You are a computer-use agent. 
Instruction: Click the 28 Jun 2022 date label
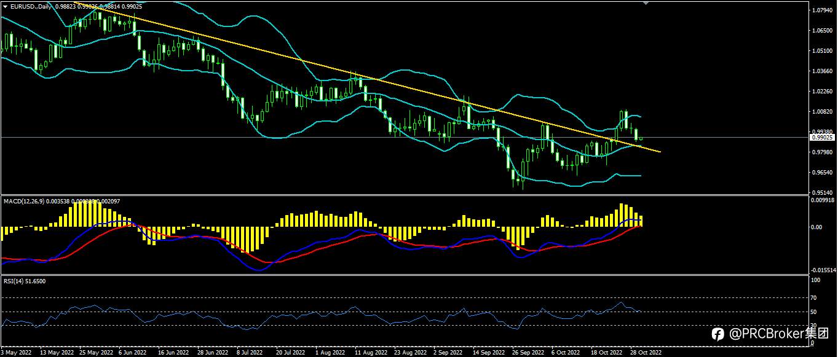(212, 353)
